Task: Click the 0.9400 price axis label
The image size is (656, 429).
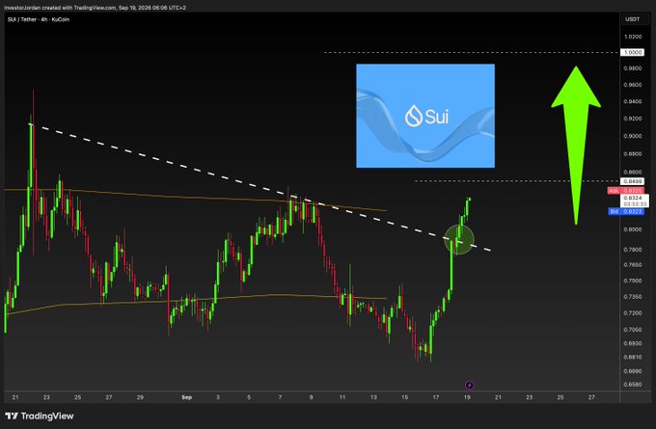Action: click(x=633, y=101)
